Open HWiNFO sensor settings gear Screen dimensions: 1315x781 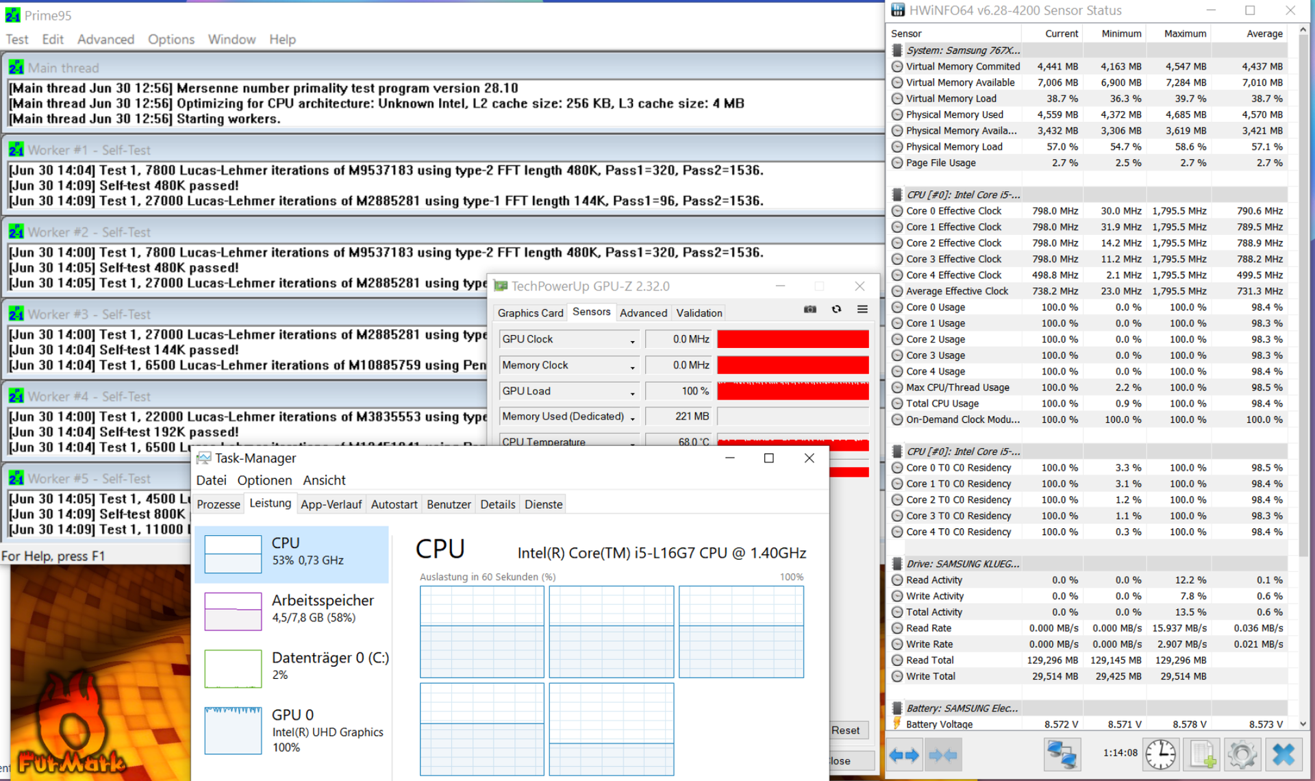click(1242, 754)
